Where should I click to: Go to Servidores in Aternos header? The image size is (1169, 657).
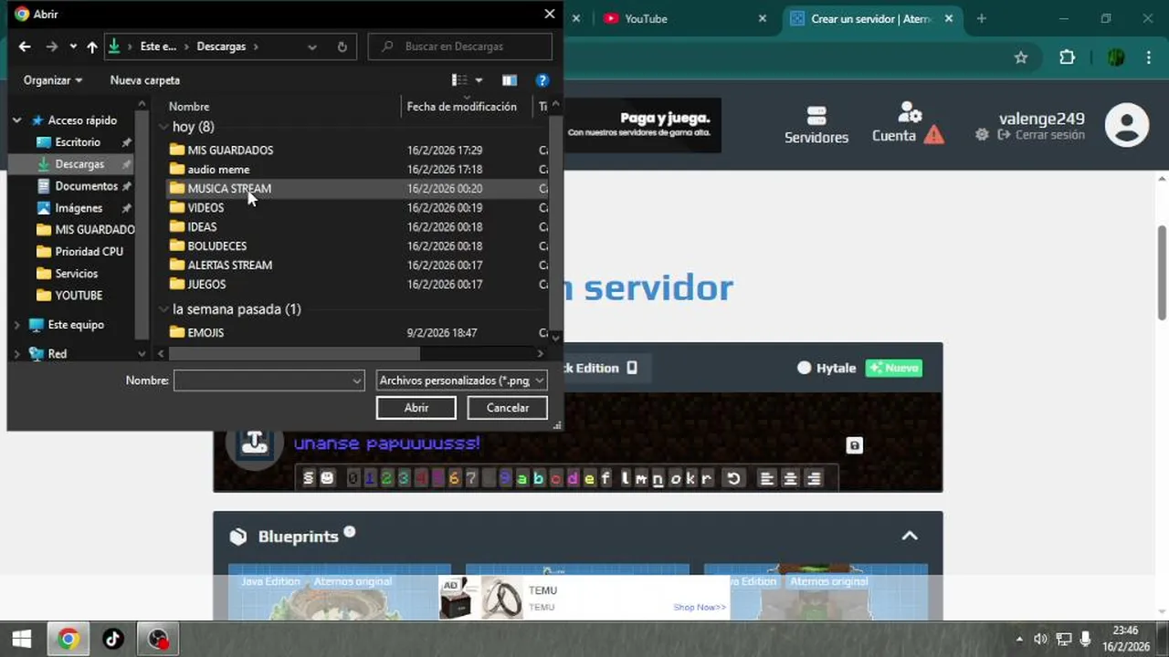(x=816, y=125)
